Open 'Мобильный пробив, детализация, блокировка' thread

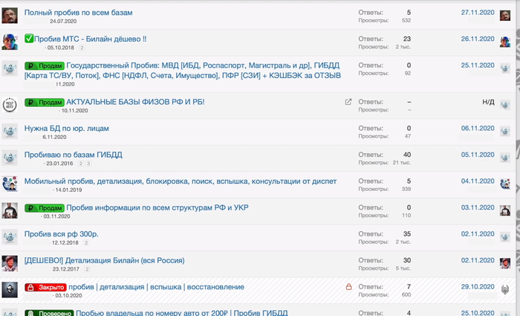tap(181, 181)
